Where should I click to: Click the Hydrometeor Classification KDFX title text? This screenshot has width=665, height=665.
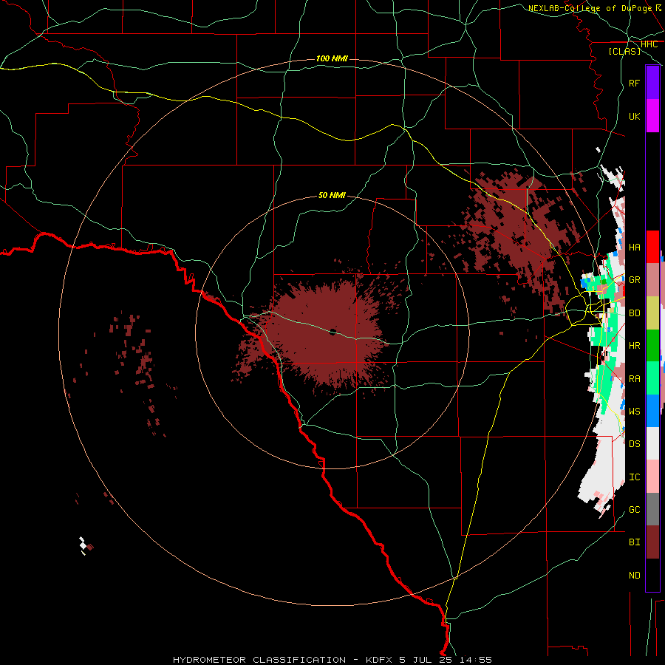coord(332,660)
